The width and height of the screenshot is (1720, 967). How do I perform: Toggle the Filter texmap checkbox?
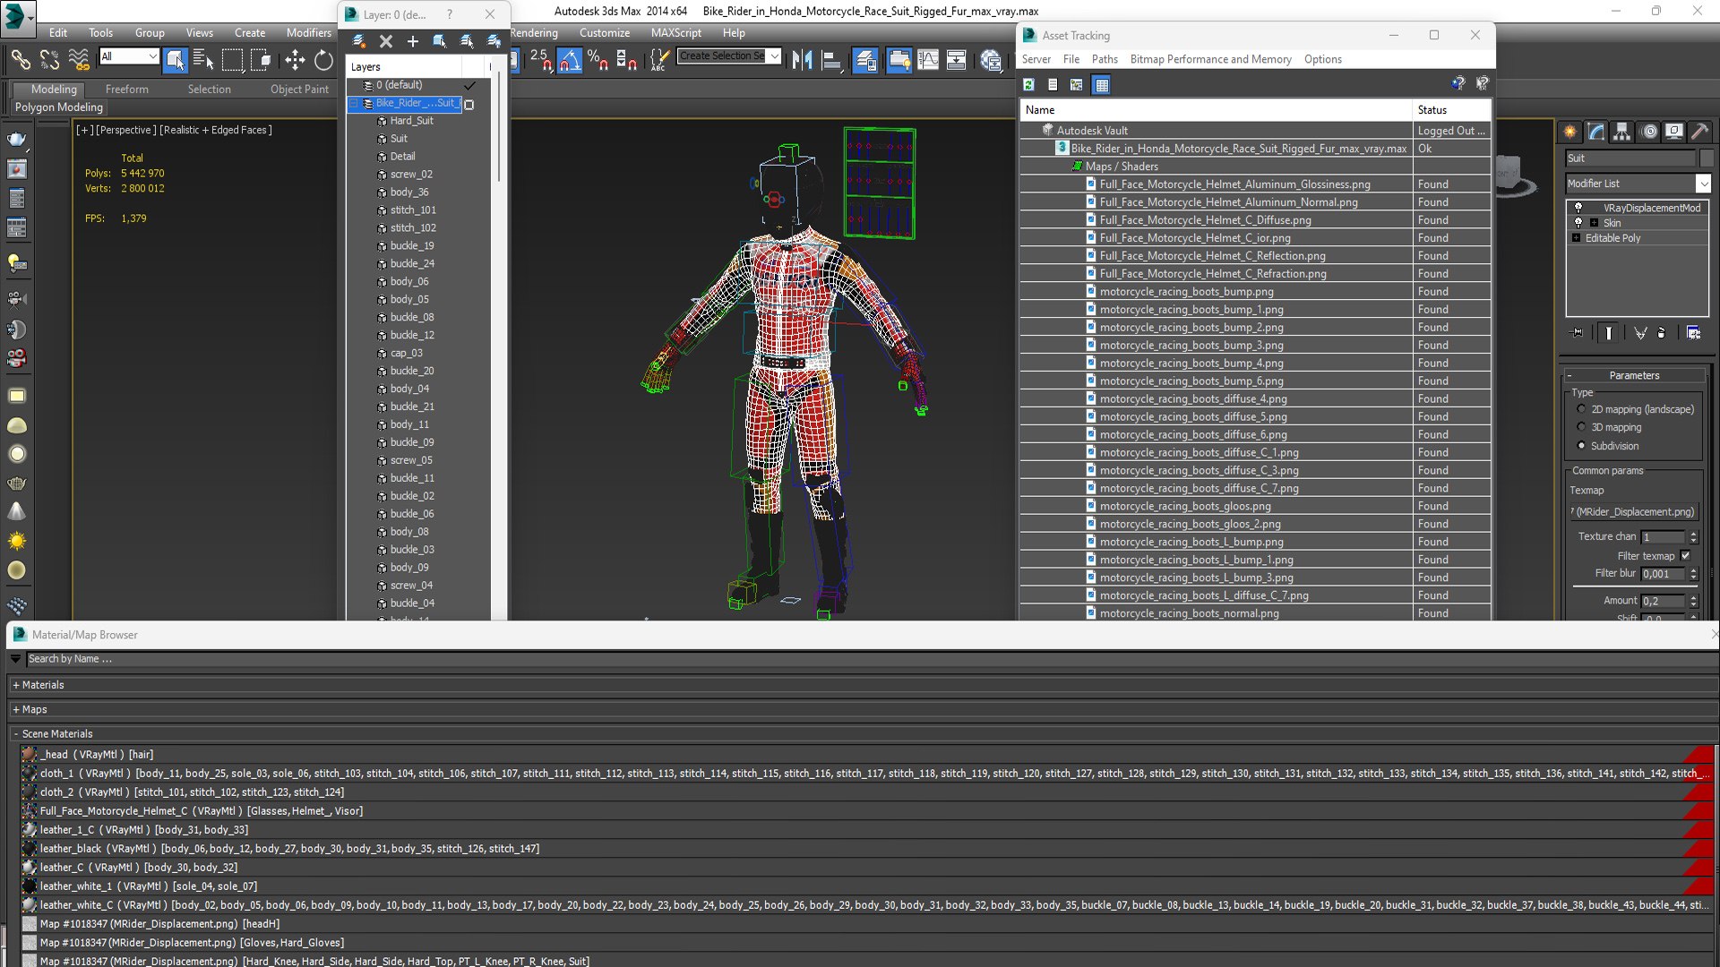point(1686,556)
